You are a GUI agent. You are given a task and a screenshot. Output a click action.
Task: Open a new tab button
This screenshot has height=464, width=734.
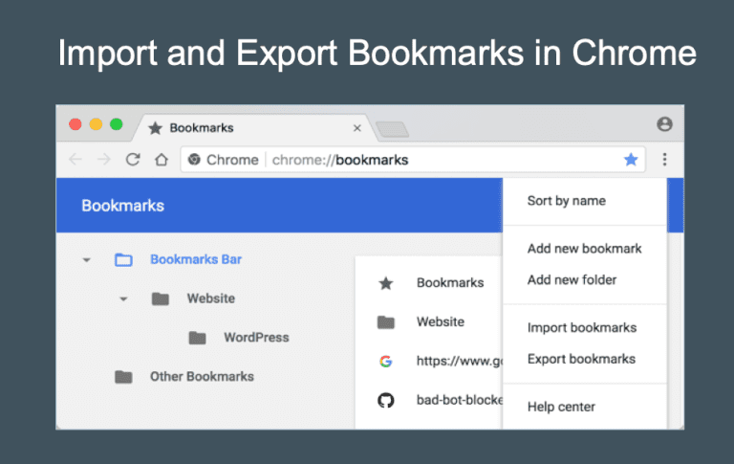point(392,129)
